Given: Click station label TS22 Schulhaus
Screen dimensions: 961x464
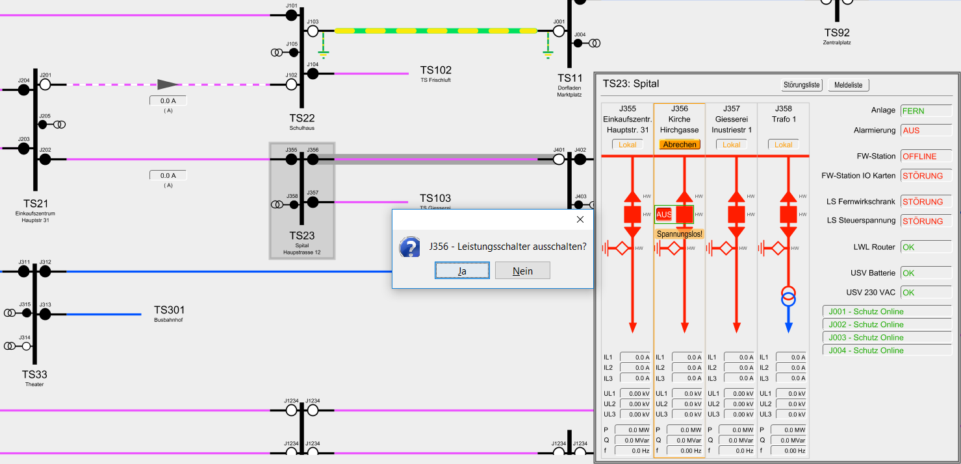Looking at the screenshot, I should tap(302, 122).
